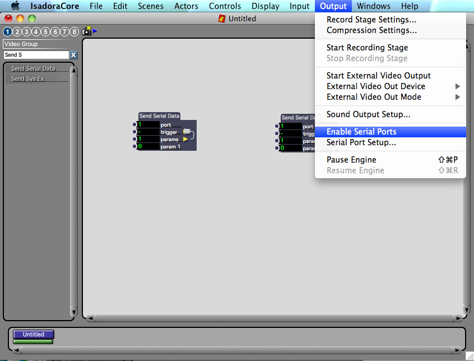Open the Actors menu
The height and width of the screenshot is (361, 474).
pos(186,6)
